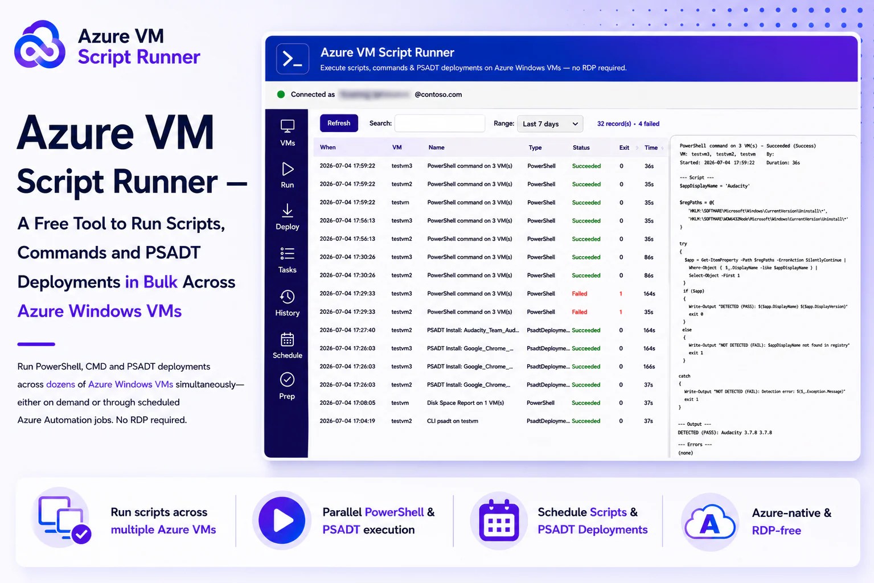Image resolution: width=874 pixels, height=583 pixels.
Task: Click the round play button feature icon
Action: (282, 520)
